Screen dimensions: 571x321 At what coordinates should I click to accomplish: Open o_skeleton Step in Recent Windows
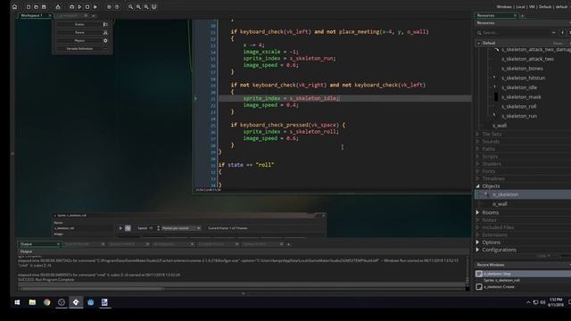click(x=523, y=274)
